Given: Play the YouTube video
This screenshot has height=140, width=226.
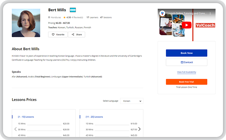Looking at the screenshot, I should (x=187, y=25).
